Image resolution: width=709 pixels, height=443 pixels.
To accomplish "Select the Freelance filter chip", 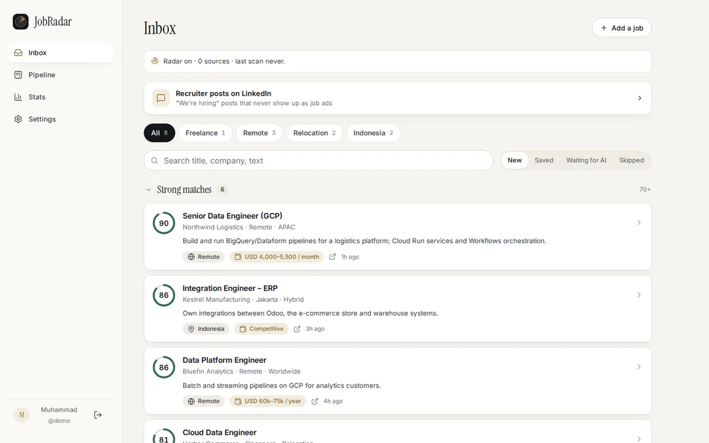I will pos(206,133).
